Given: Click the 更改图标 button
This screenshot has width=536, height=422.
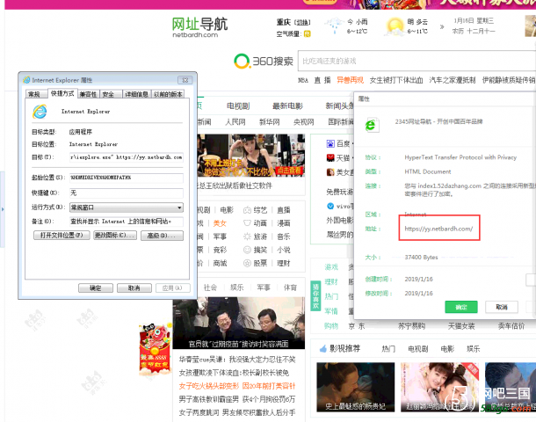Looking at the screenshot, I should pyautogui.click(x=115, y=236).
